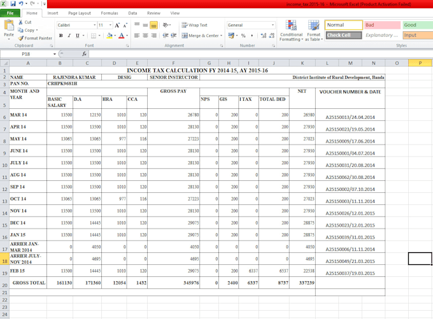Click the Undo arrow icon
This screenshot has height=319, width=433.
(21, 4)
